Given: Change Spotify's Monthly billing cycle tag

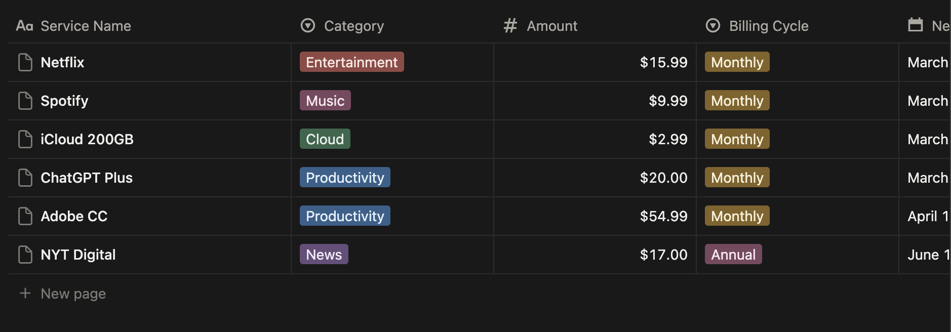Looking at the screenshot, I should pos(737,100).
